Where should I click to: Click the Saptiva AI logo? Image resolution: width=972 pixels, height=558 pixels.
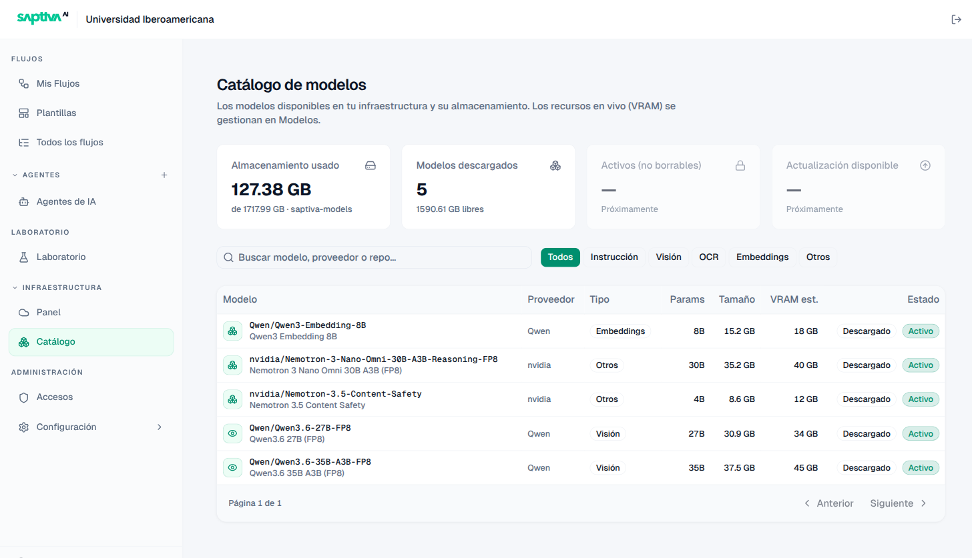tap(43, 19)
